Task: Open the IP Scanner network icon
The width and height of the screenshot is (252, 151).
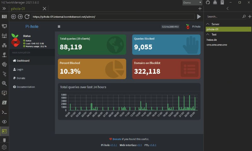Action: pos(4,45)
